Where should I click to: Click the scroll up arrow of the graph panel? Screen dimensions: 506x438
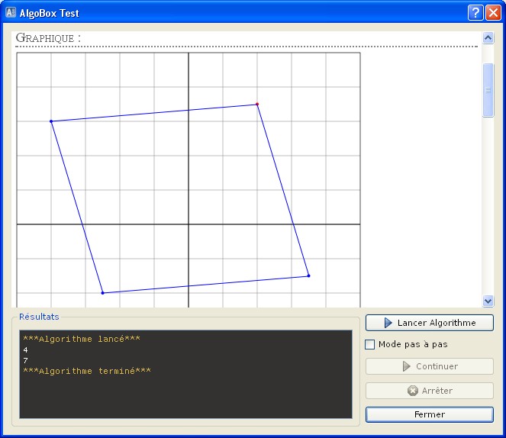pos(488,37)
